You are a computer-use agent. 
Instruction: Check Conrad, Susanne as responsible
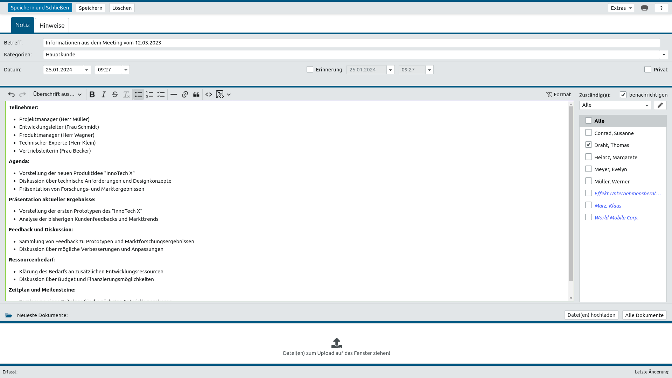click(x=588, y=133)
